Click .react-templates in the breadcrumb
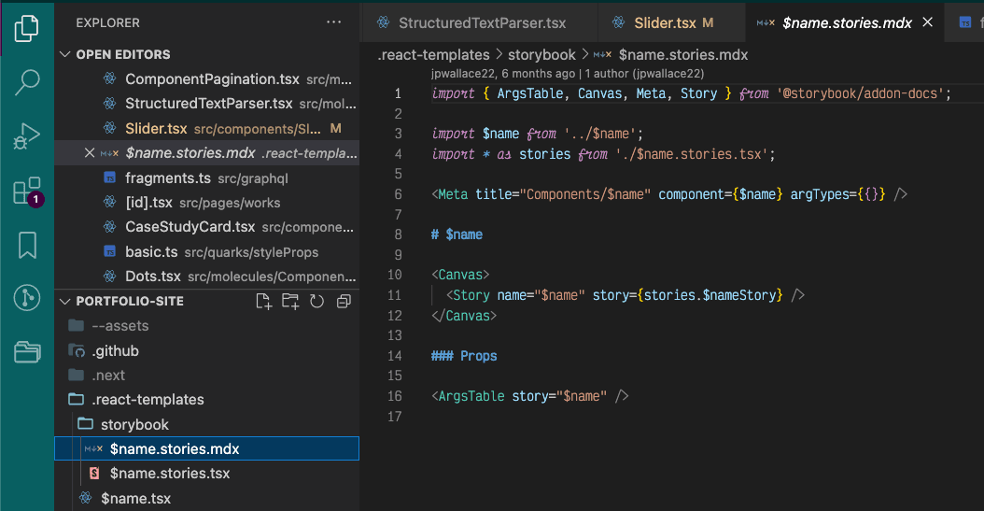The height and width of the screenshot is (511, 984). tap(433, 55)
